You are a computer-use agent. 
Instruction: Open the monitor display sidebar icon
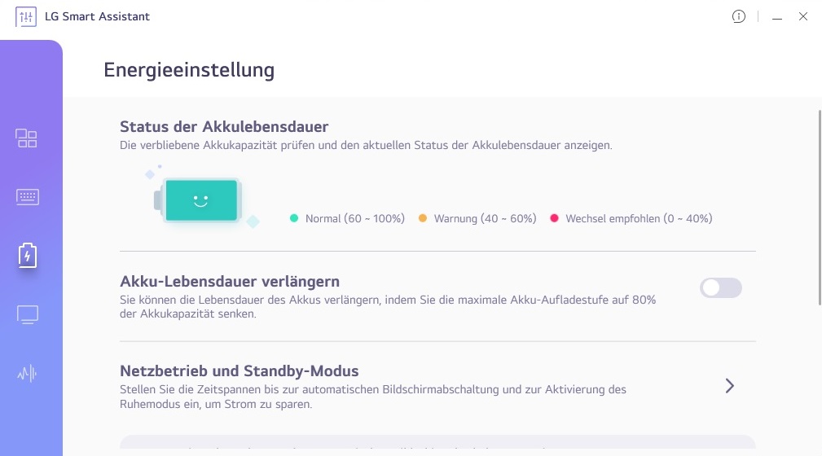(x=27, y=315)
